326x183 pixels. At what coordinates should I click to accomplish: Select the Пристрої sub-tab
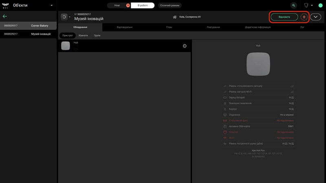pyautogui.click(x=68, y=35)
